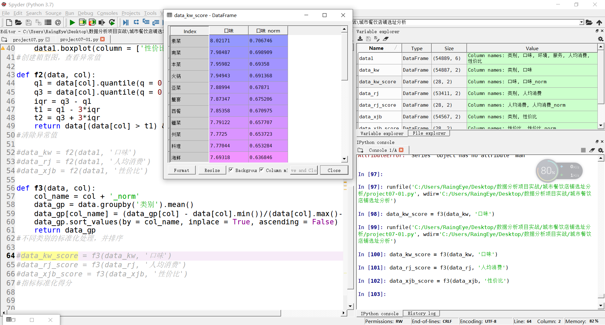The image size is (605, 325).
Task: Click the Debug file toolbar icon
Action: [x=126, y=22]
